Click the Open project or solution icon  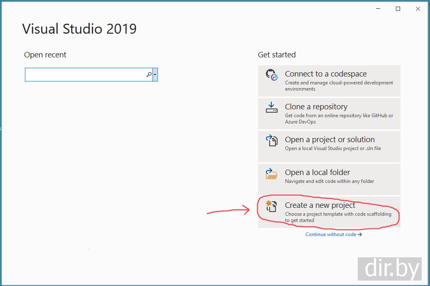pyautogui.click(x=271, y=140)
